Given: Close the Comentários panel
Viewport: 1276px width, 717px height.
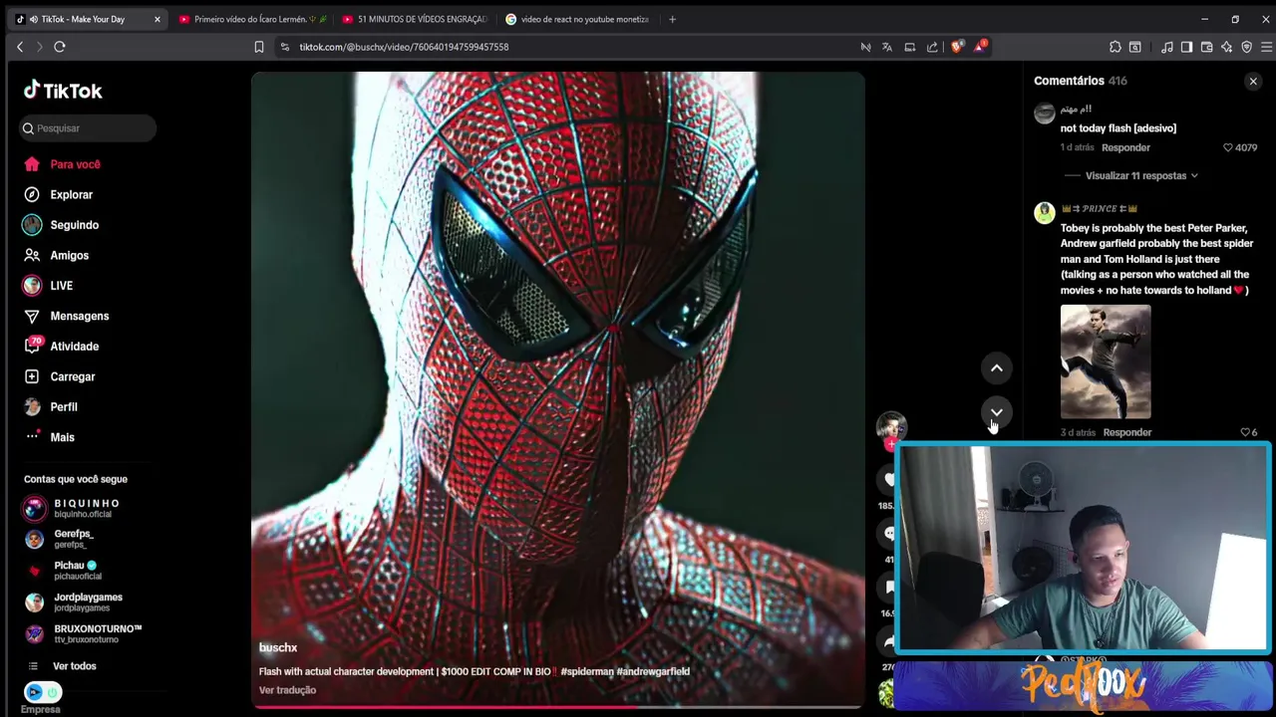Looking at the screenshot, I should (x=1253, y=82).
